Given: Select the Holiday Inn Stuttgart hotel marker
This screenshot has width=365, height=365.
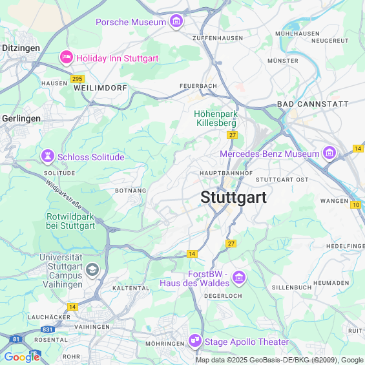Looking at the screenshot, I should (x=67, y=57).
